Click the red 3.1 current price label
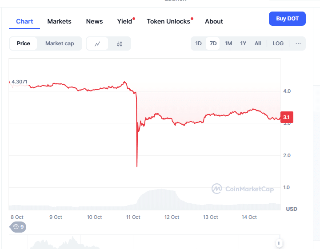The height and width of the screenshot is (249, 320). coord(287,117)
